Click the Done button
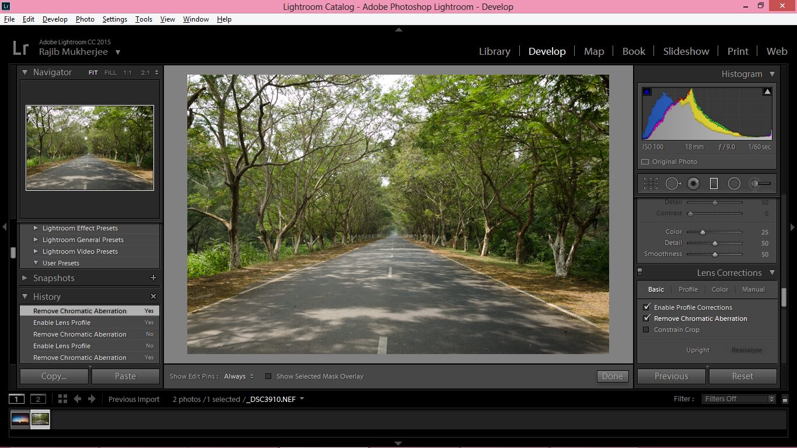The image size is (797, 448). click(x=613, y=376)
